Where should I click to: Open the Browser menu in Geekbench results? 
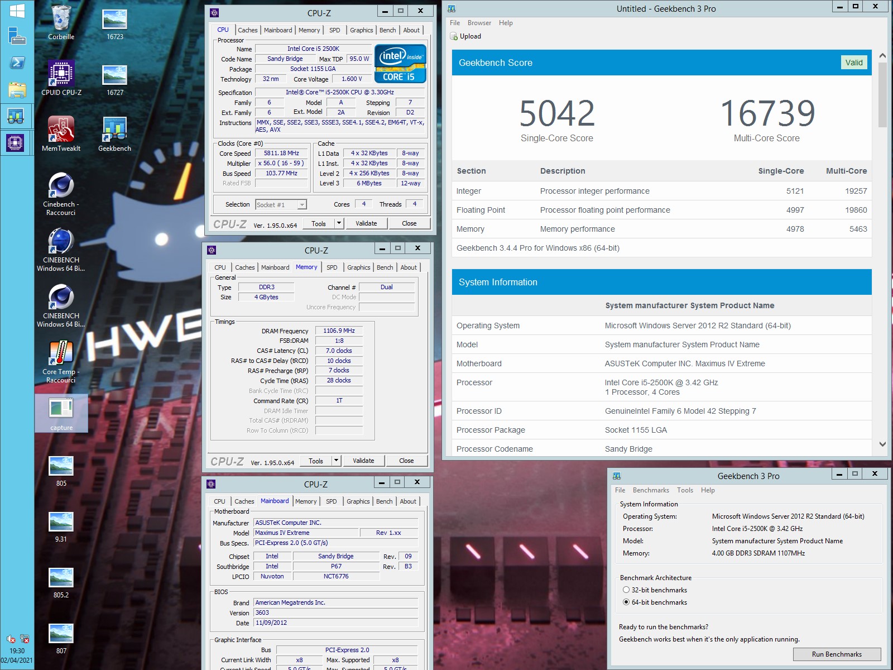[479, 23]
